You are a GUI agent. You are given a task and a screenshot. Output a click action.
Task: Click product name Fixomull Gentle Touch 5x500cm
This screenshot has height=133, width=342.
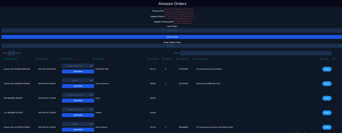pyautogui.click(x=209, y=69)
